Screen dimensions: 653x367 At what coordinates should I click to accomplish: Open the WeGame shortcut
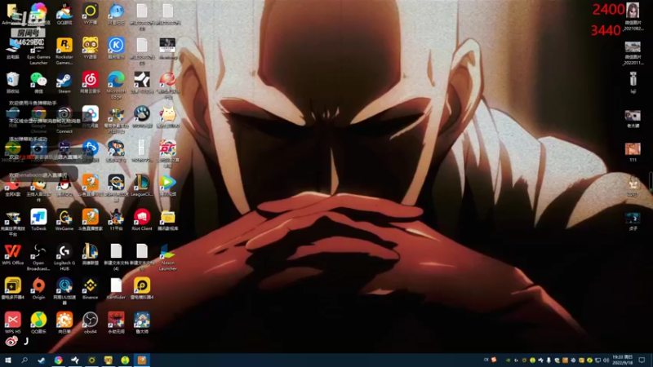click(64, 219)
